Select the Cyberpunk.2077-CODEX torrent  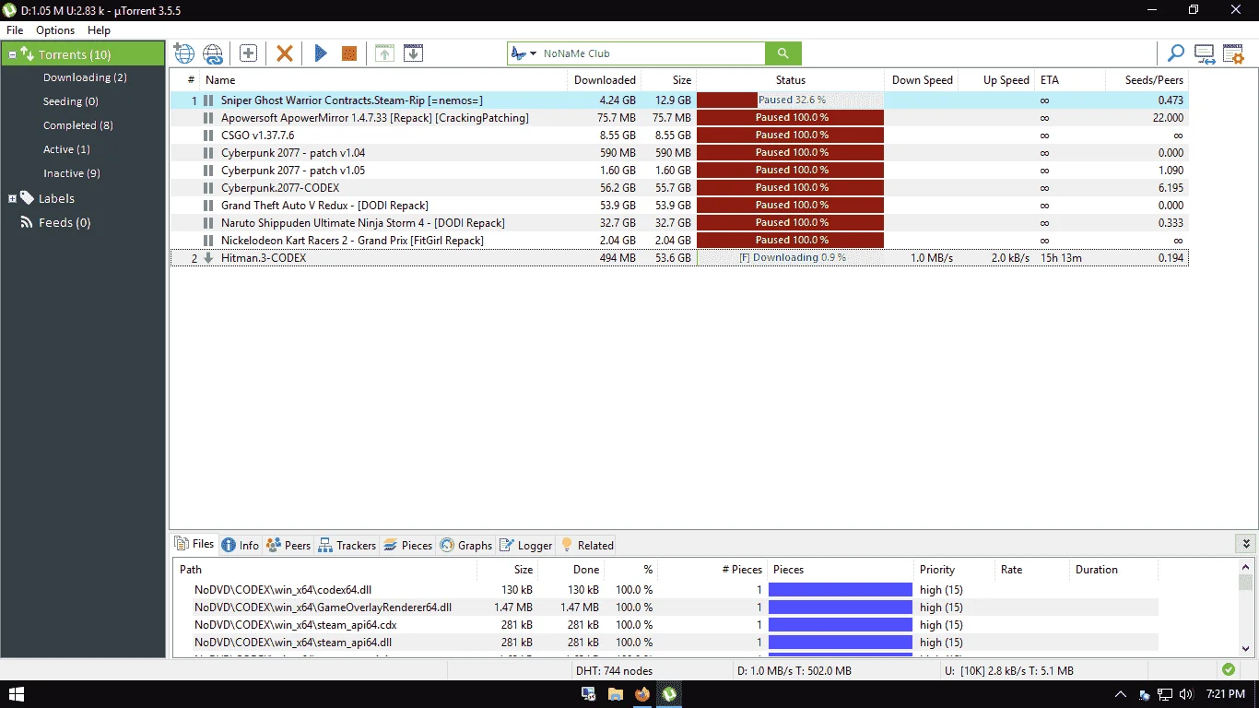pos(679,188)
